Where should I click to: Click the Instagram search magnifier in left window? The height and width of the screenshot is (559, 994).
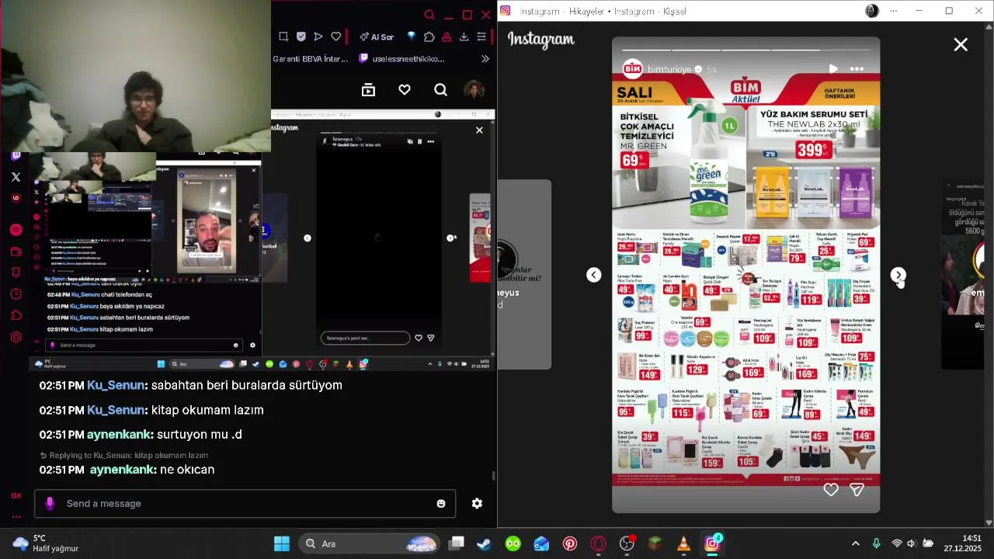pyautogui.click(x=440, y=90)
